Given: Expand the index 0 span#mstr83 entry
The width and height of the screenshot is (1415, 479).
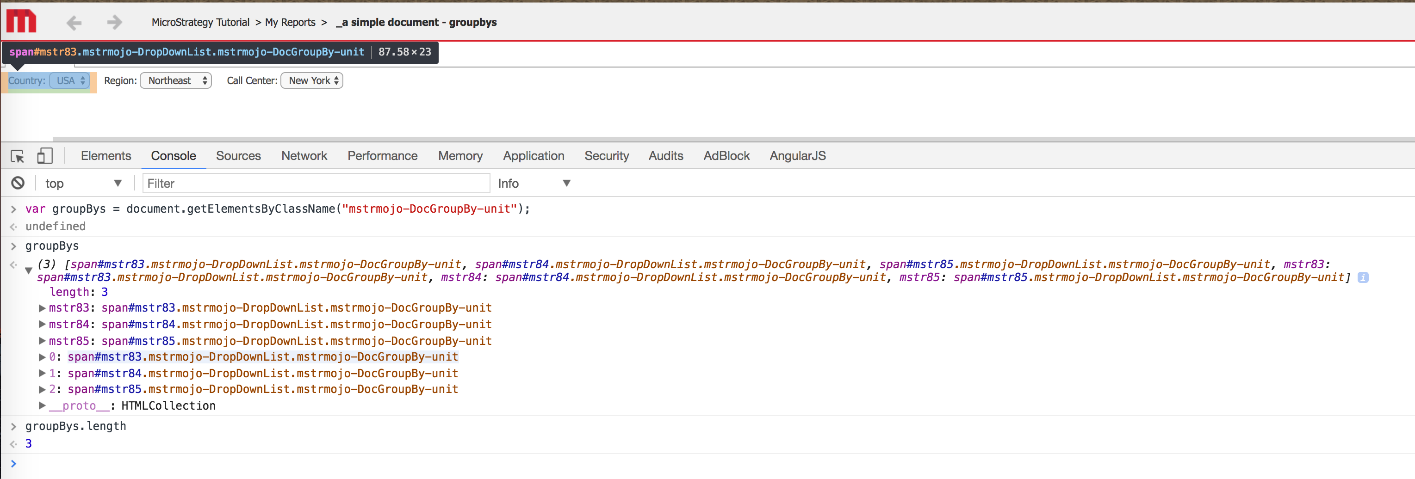Looking at the screenshot, I should point(42,357).
